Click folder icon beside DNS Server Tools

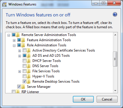(x=29, y=66)
